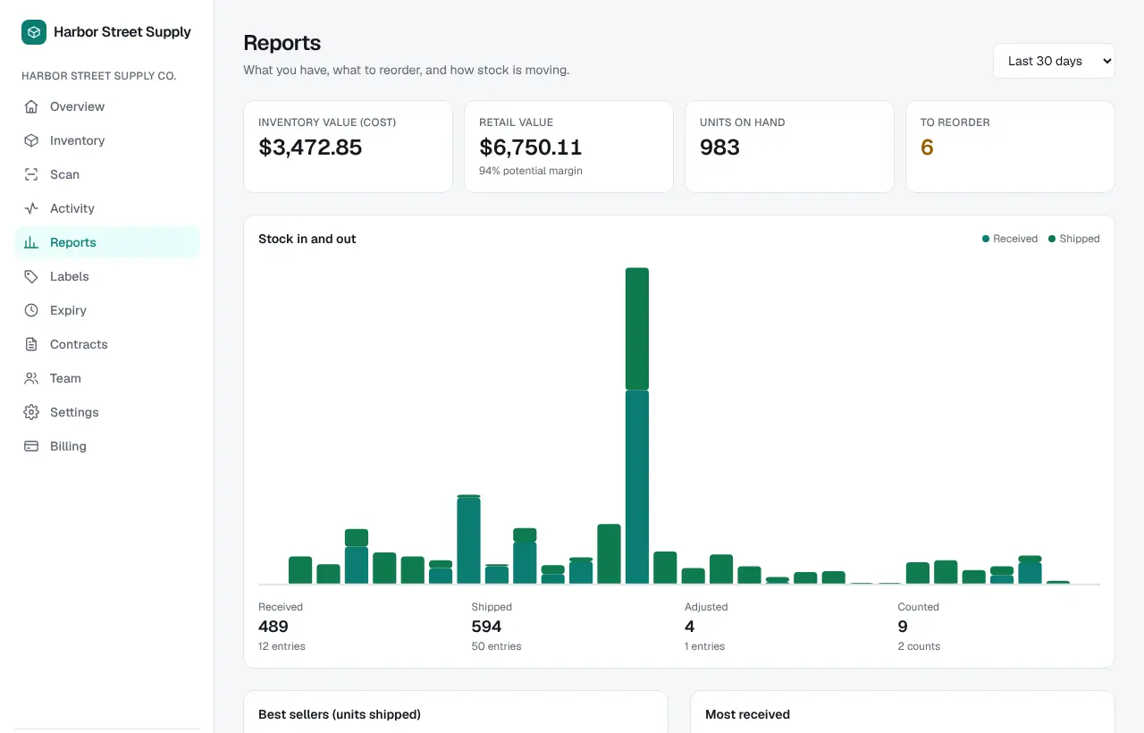The width and height of the screenshot is (1144, 733).
Task: Click the Team people icon
Action: (31, 378)
